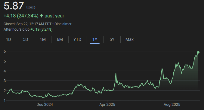This screenshot has width=204, height=110.
Task: Click the Aug 2025 axis label
Action: tap(172, 105)
